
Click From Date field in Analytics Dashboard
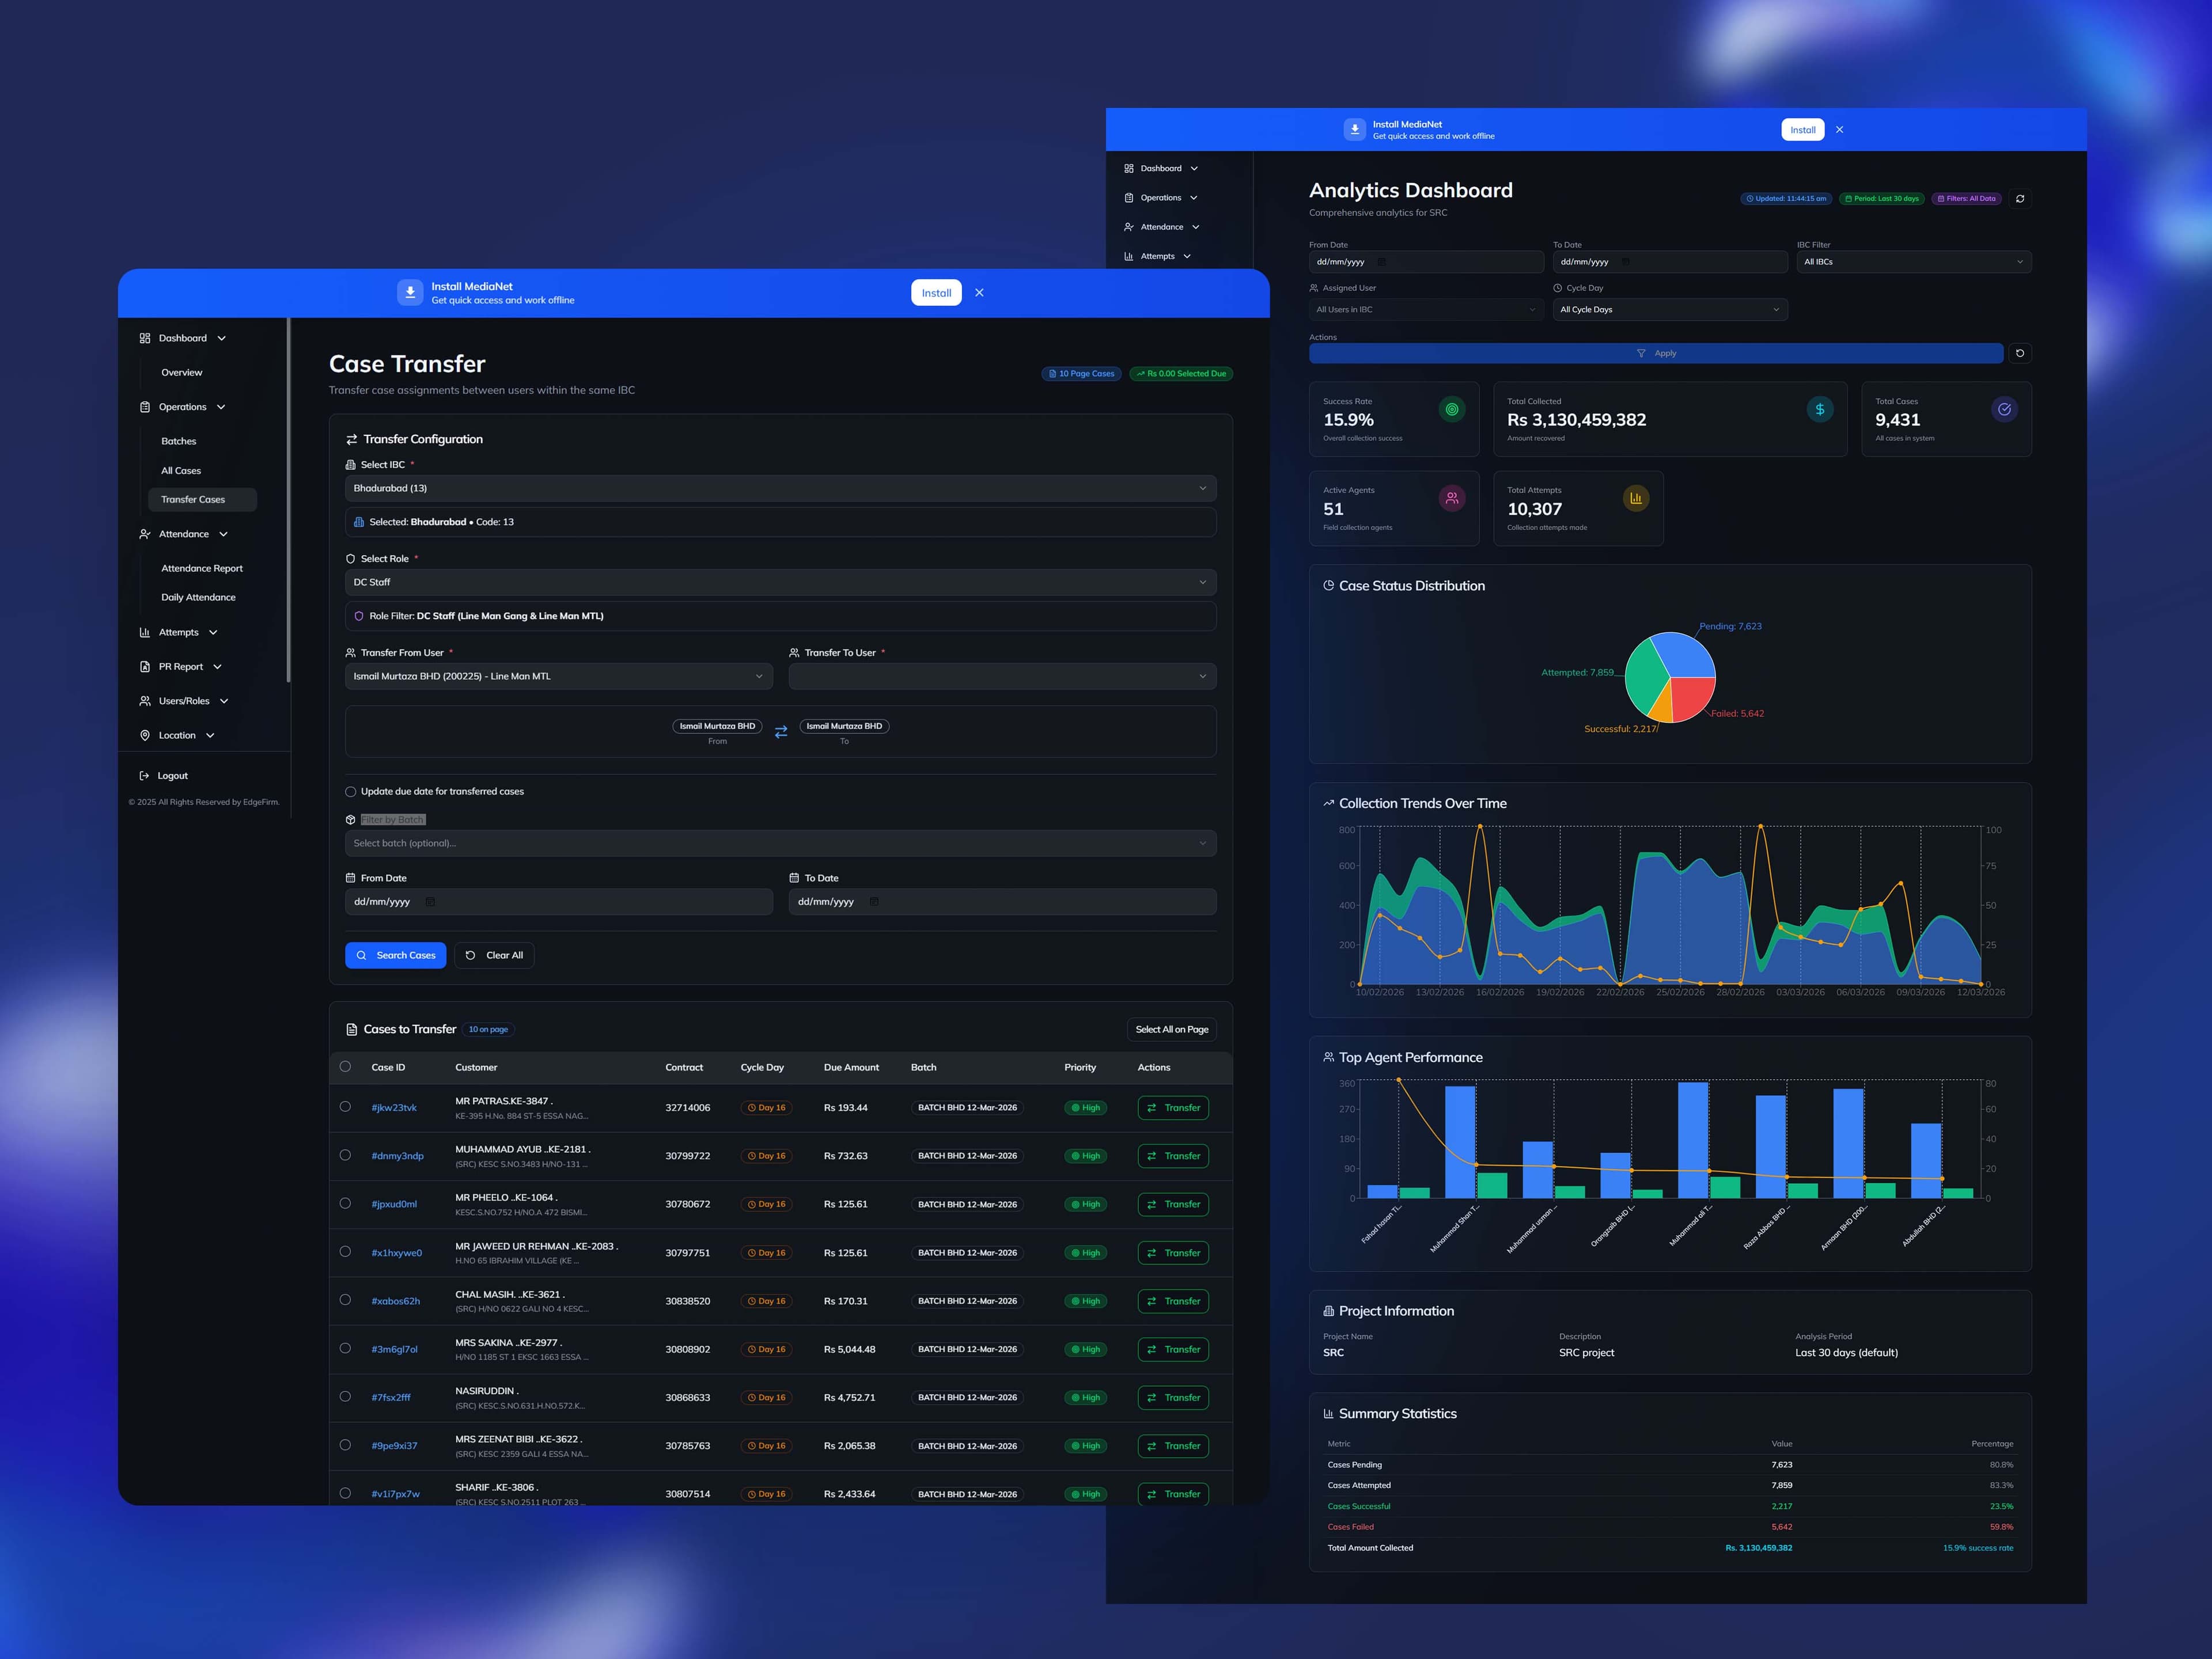(x=1426, y=262)
